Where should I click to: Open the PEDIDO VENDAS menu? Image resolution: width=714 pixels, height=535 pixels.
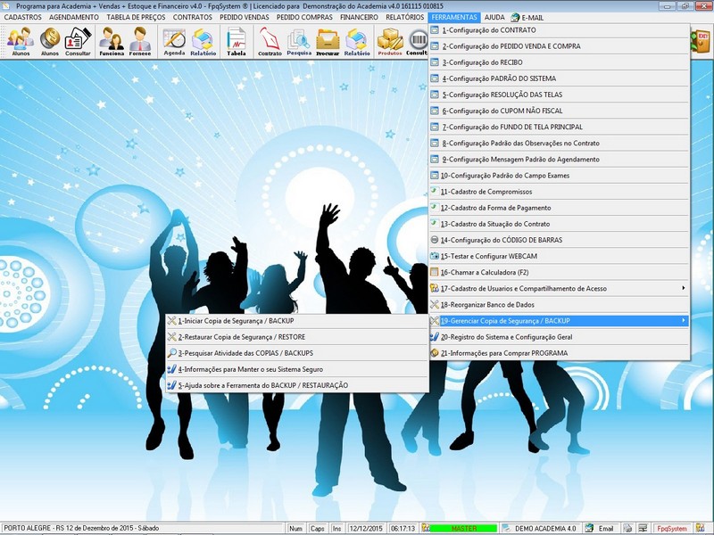pos(245,17)
